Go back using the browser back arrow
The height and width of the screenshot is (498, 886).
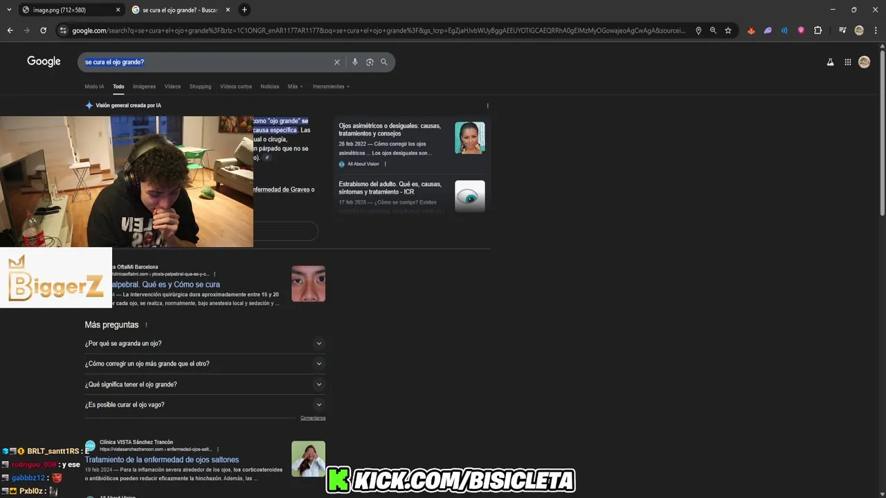tap(10, 30)
